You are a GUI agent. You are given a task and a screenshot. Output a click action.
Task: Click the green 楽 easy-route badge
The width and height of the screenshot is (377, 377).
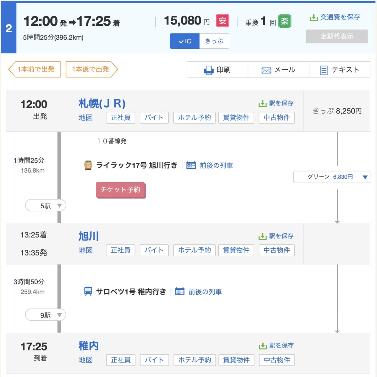285,21
